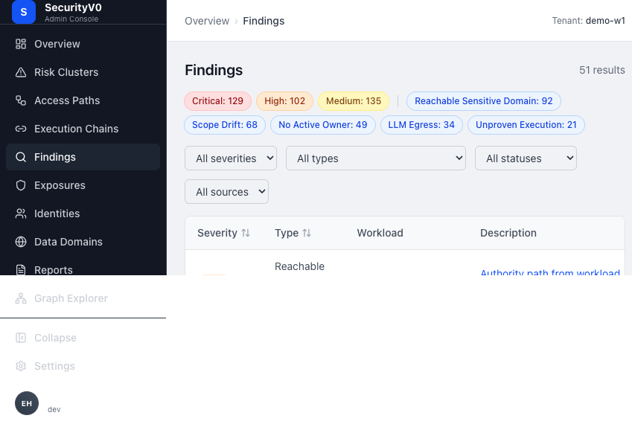632x427 pixels.
Task: Click the Risk Clusters warning triangle icon
Action: (21, 72)
